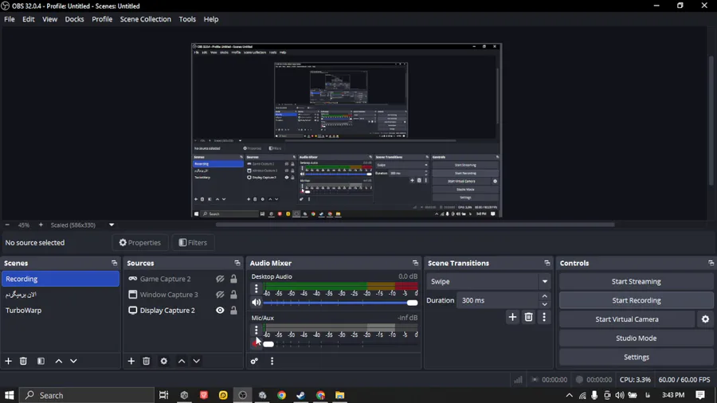This screenshot has width=717, height=403.
Task: Open the Profile menu
Action: coord(102,19)
